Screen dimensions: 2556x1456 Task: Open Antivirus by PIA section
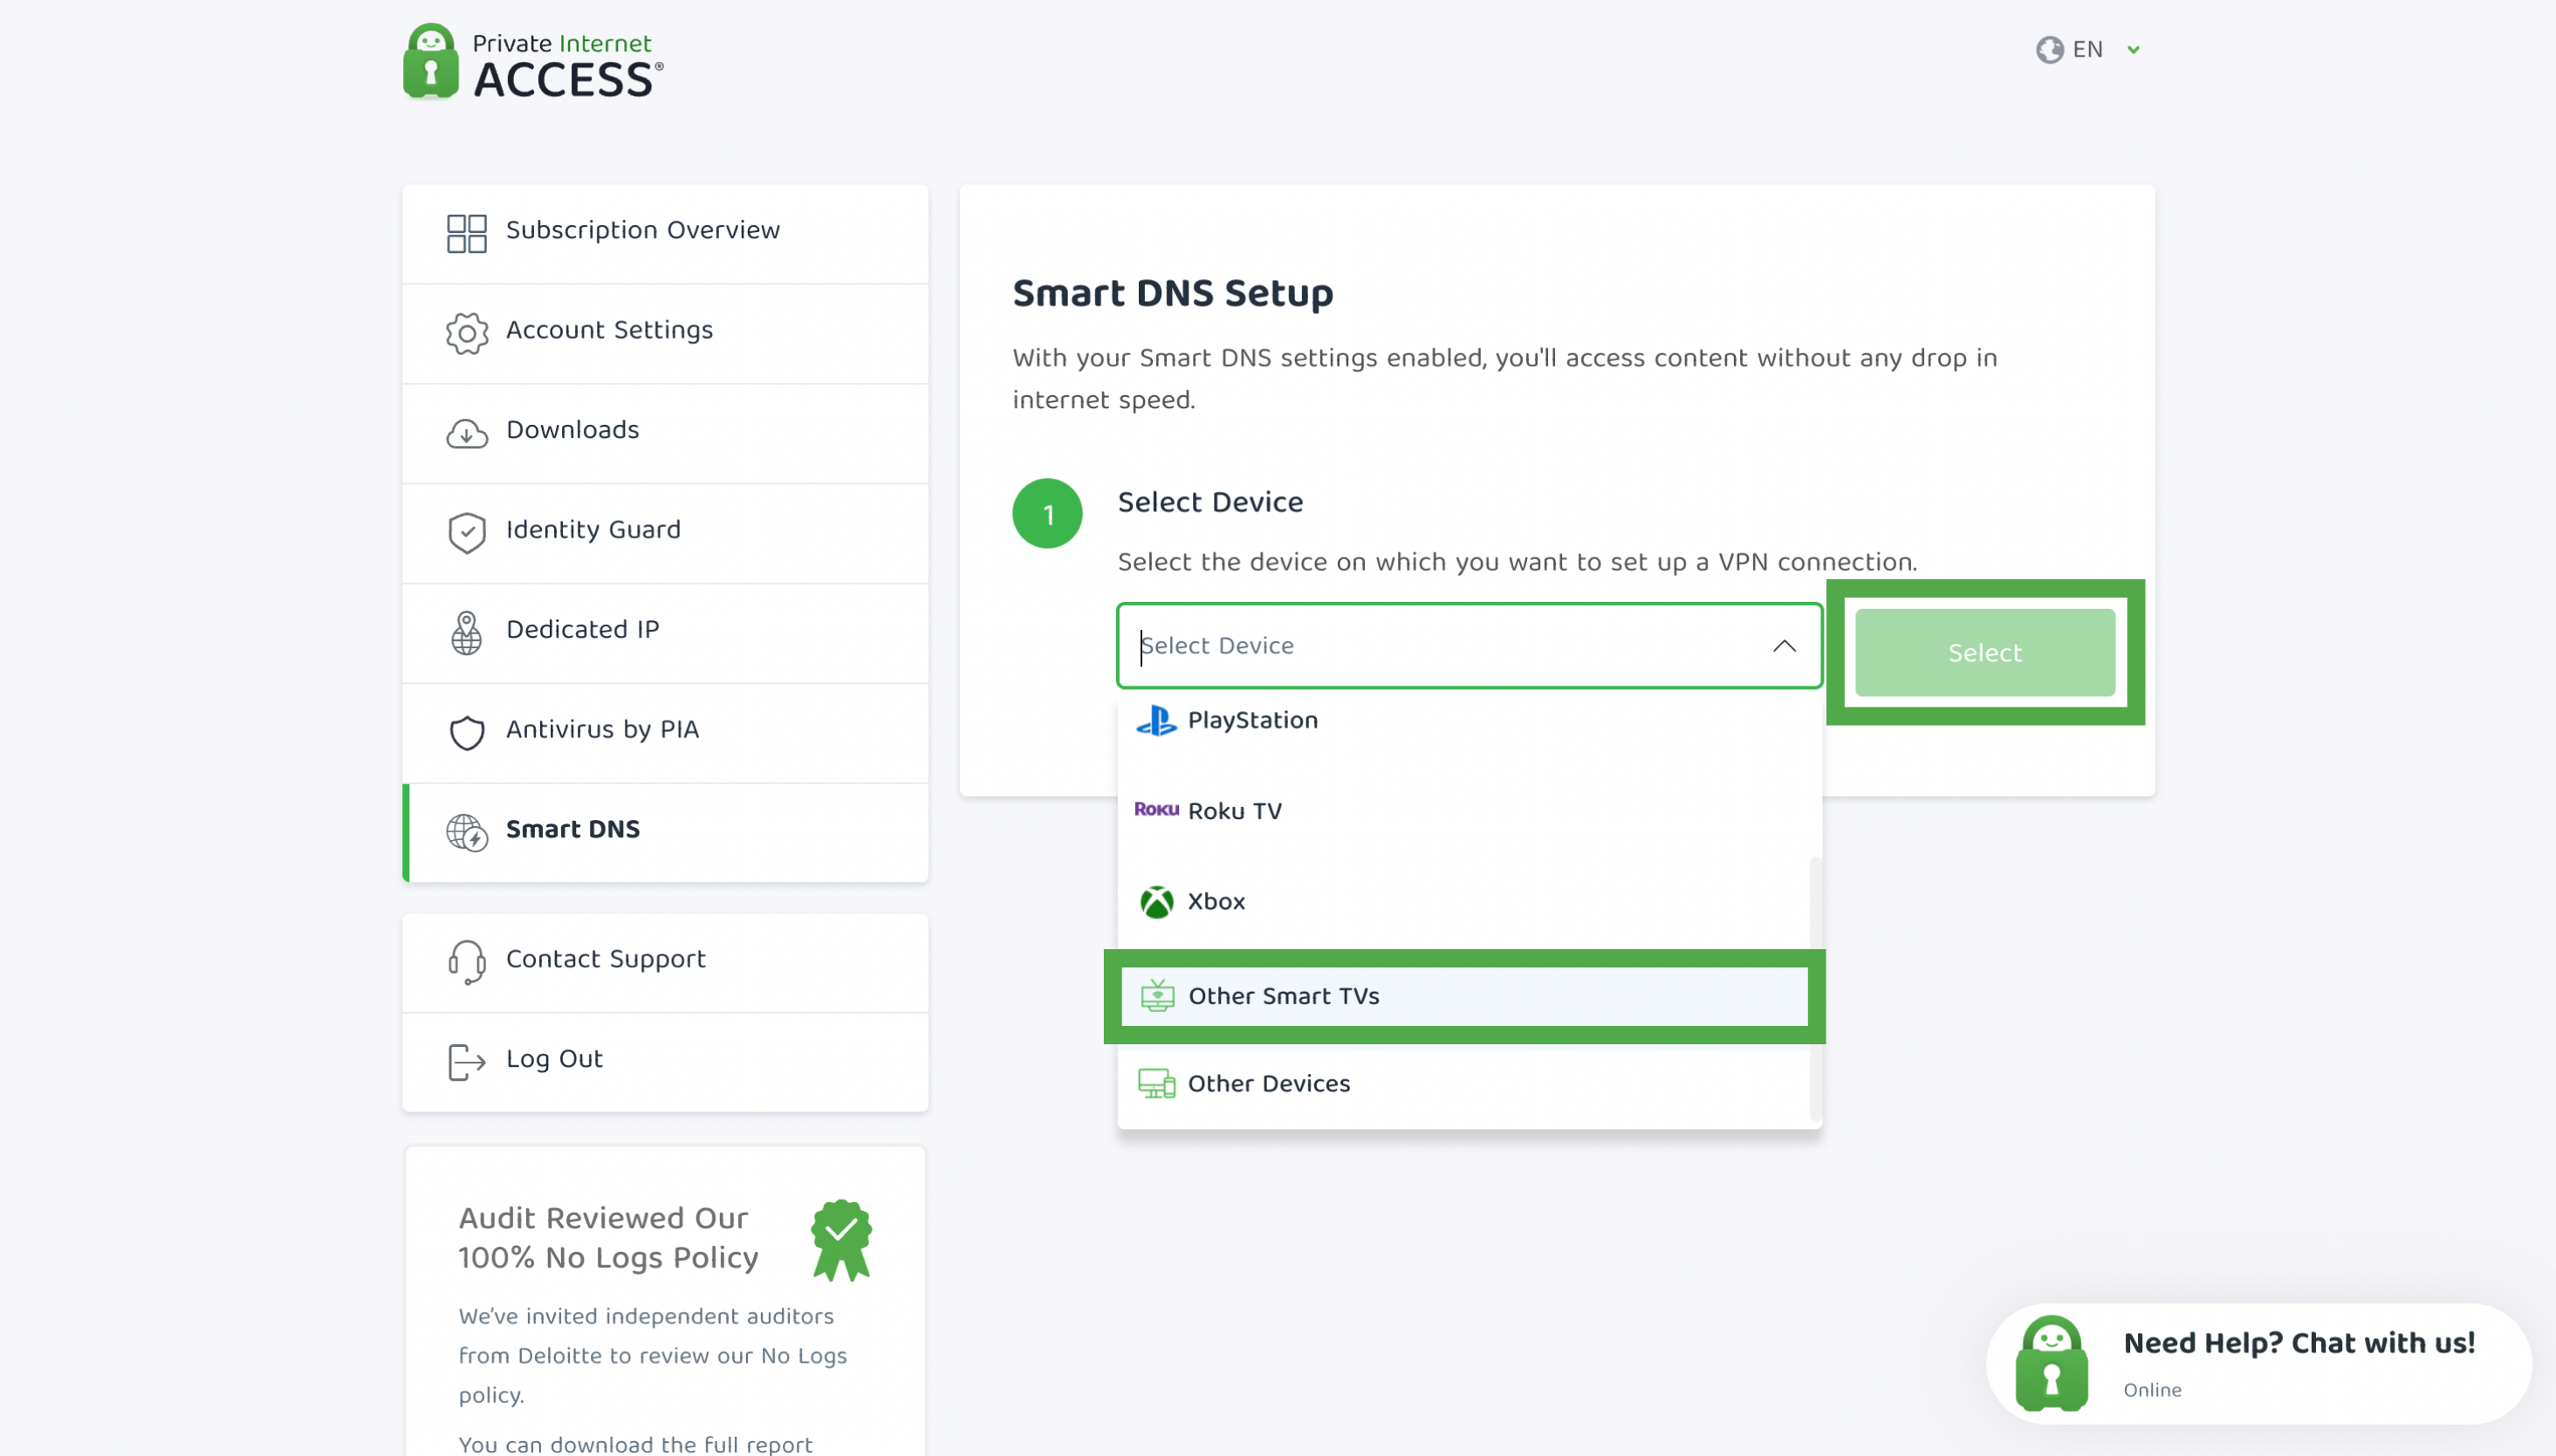[x=665, y=733]
